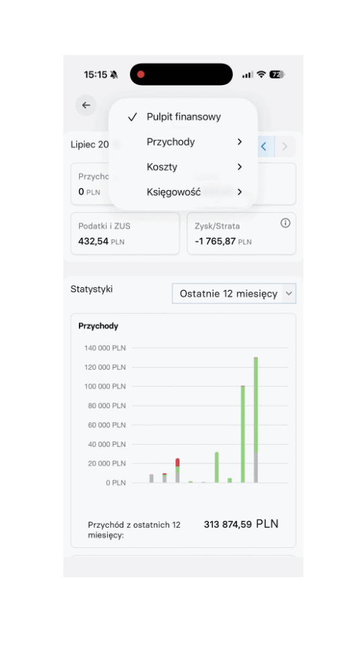Tap the muted bell icon in status bar

click(x=114, y=75)
